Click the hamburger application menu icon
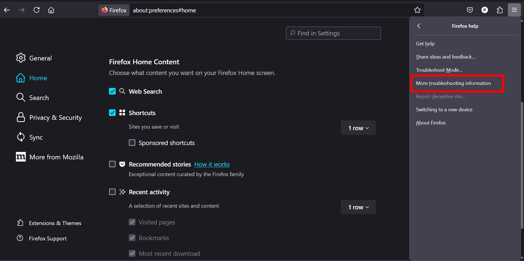 tap(514, 10)
